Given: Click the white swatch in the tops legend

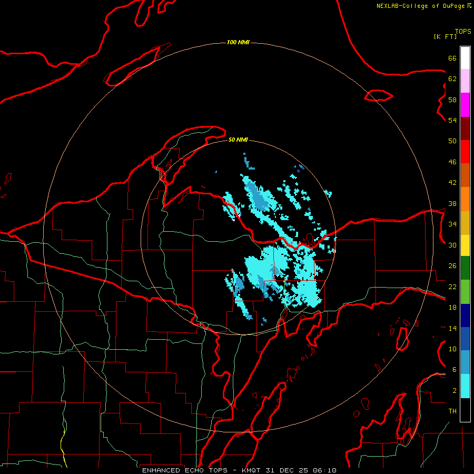Looking at the screenshot, I should pyautogui.click(x=465, y=58).
